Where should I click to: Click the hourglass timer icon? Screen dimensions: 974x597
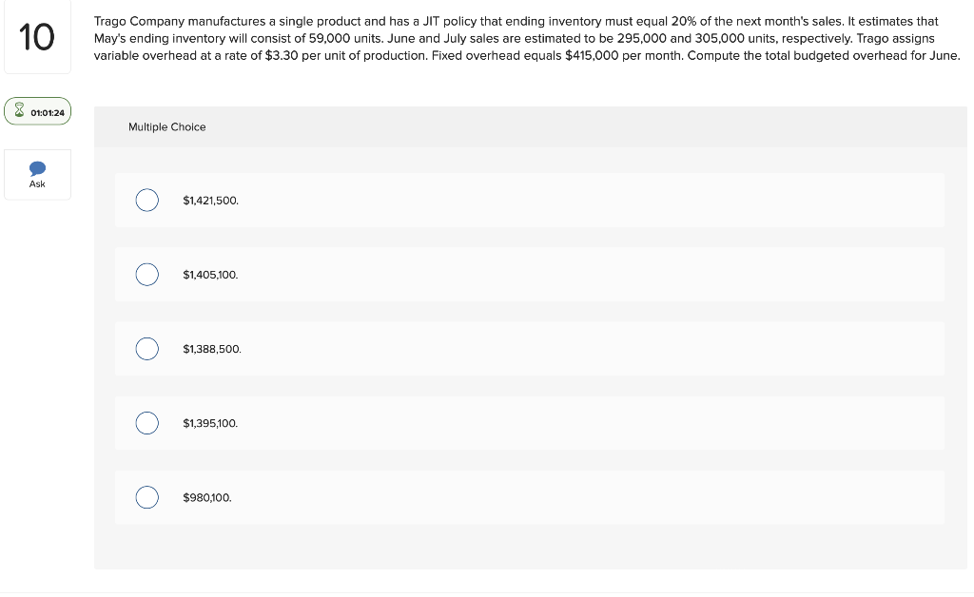(19, 110)
